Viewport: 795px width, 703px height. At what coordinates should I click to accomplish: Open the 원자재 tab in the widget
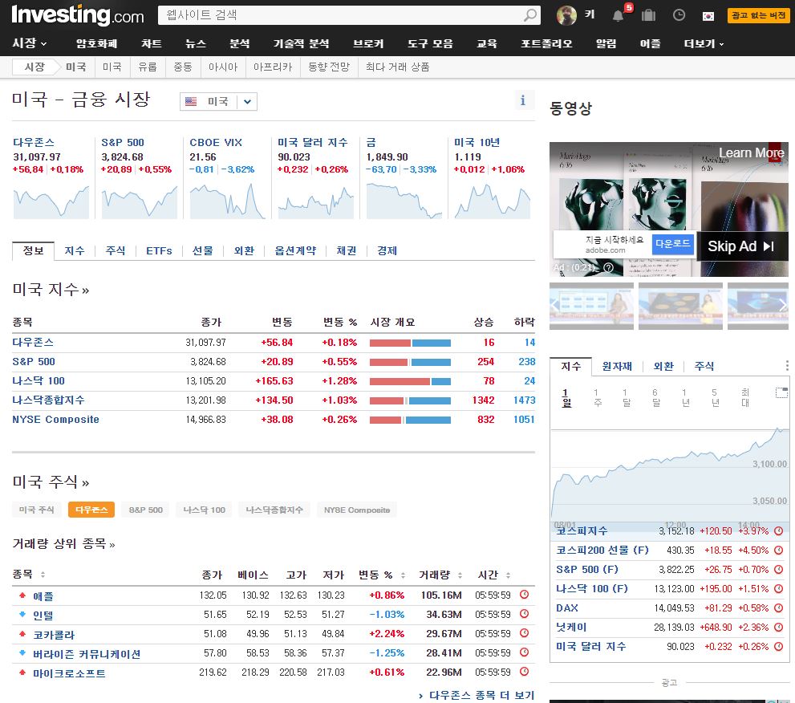pos(617,366)
